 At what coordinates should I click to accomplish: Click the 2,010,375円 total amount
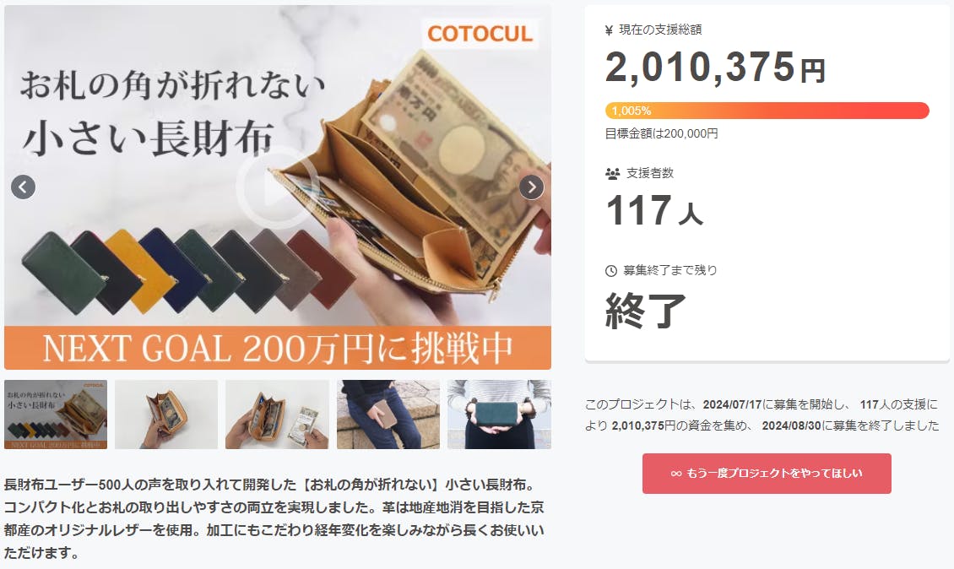point(715,67)
